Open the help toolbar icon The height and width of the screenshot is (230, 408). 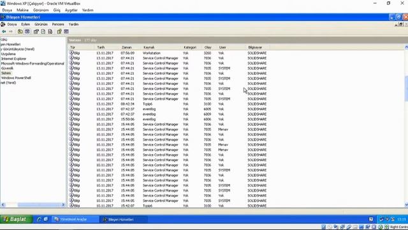59,31
